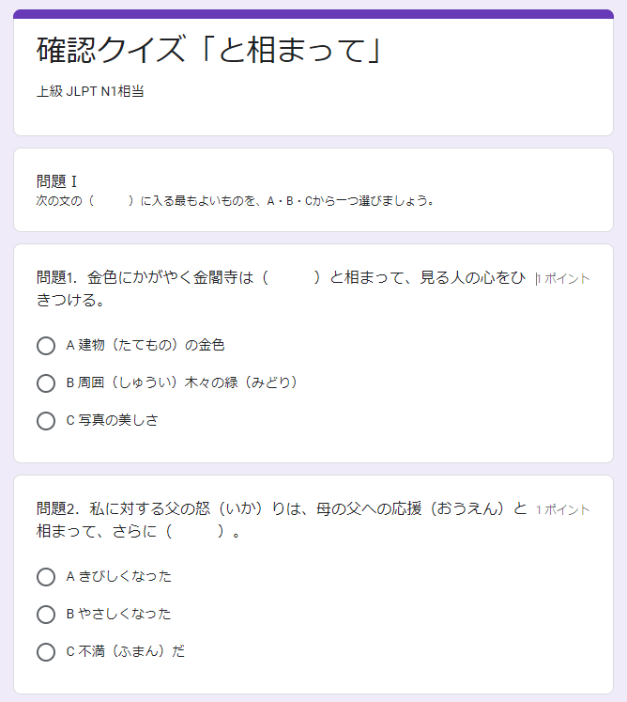Click option label text 不満（ふまん）だ
Viewport: 627px width, 702px height.
[x=131, y=651]
